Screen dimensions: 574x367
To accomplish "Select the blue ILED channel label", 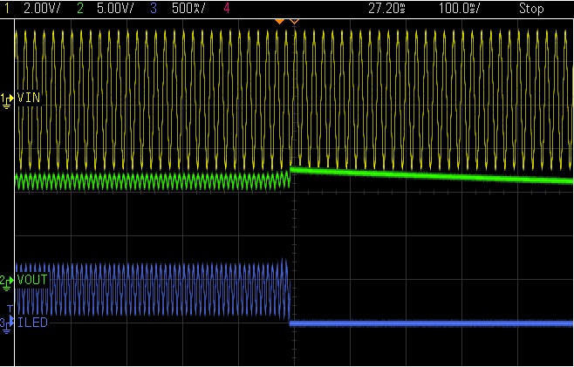I will click(32, 323).
